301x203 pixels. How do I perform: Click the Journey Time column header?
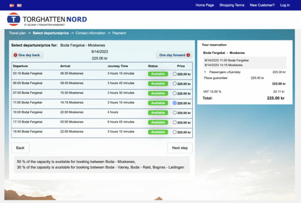118,66
